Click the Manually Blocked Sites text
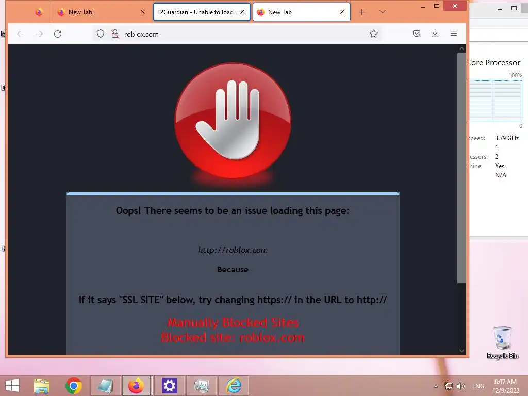528x396 pixels. click(x=233, y=323)
